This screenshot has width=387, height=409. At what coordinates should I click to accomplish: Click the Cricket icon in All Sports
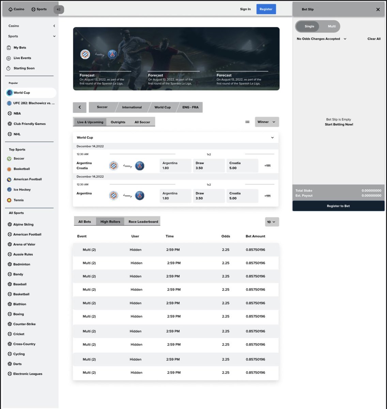click(10, 334)
